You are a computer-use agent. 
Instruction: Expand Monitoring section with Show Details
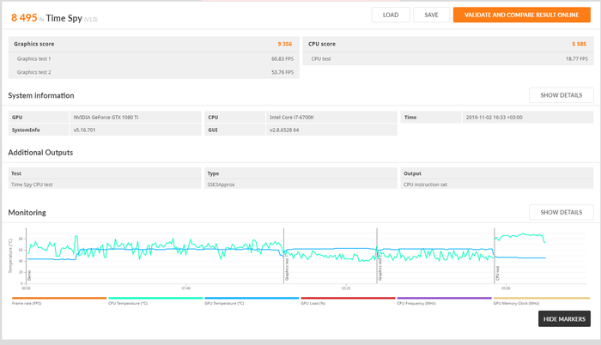pos(561,212)
